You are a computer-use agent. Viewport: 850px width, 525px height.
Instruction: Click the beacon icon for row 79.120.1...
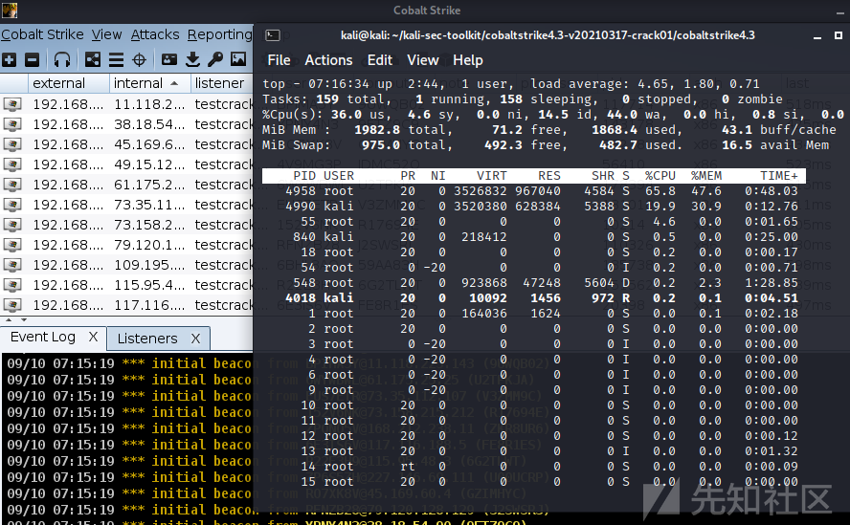click(x=13, y=245)
